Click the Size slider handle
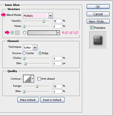This screenshot has height=116, width=113. coord(25,64)
